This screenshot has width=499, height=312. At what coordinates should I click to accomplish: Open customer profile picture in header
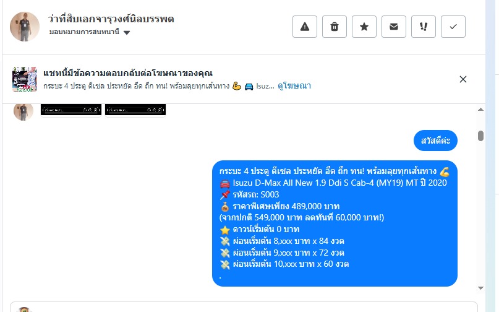[25, 27]
